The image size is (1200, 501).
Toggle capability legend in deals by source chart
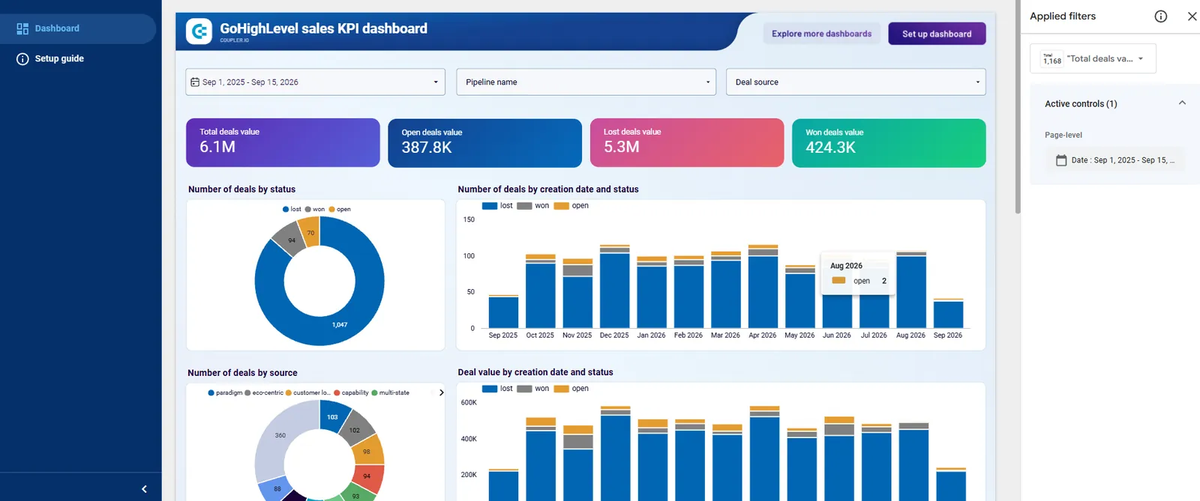[x=351, y=392]
